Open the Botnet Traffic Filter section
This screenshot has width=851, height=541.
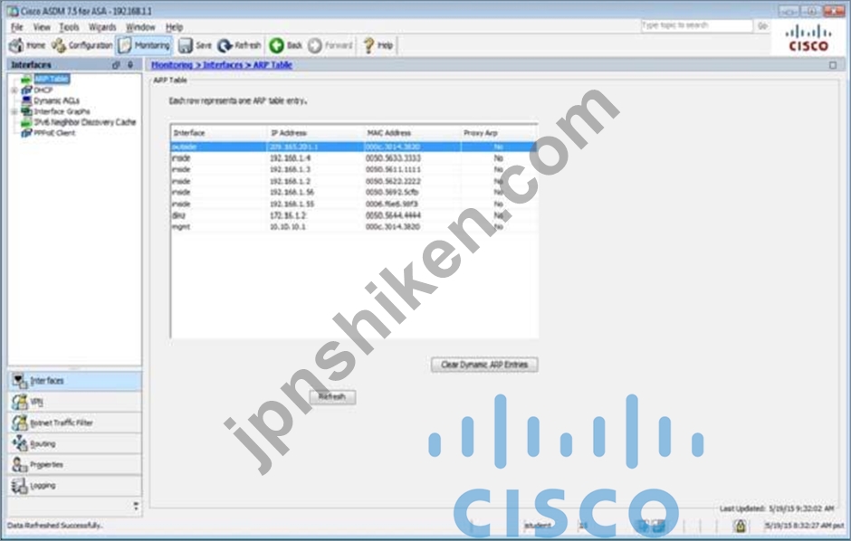[75, 422]
